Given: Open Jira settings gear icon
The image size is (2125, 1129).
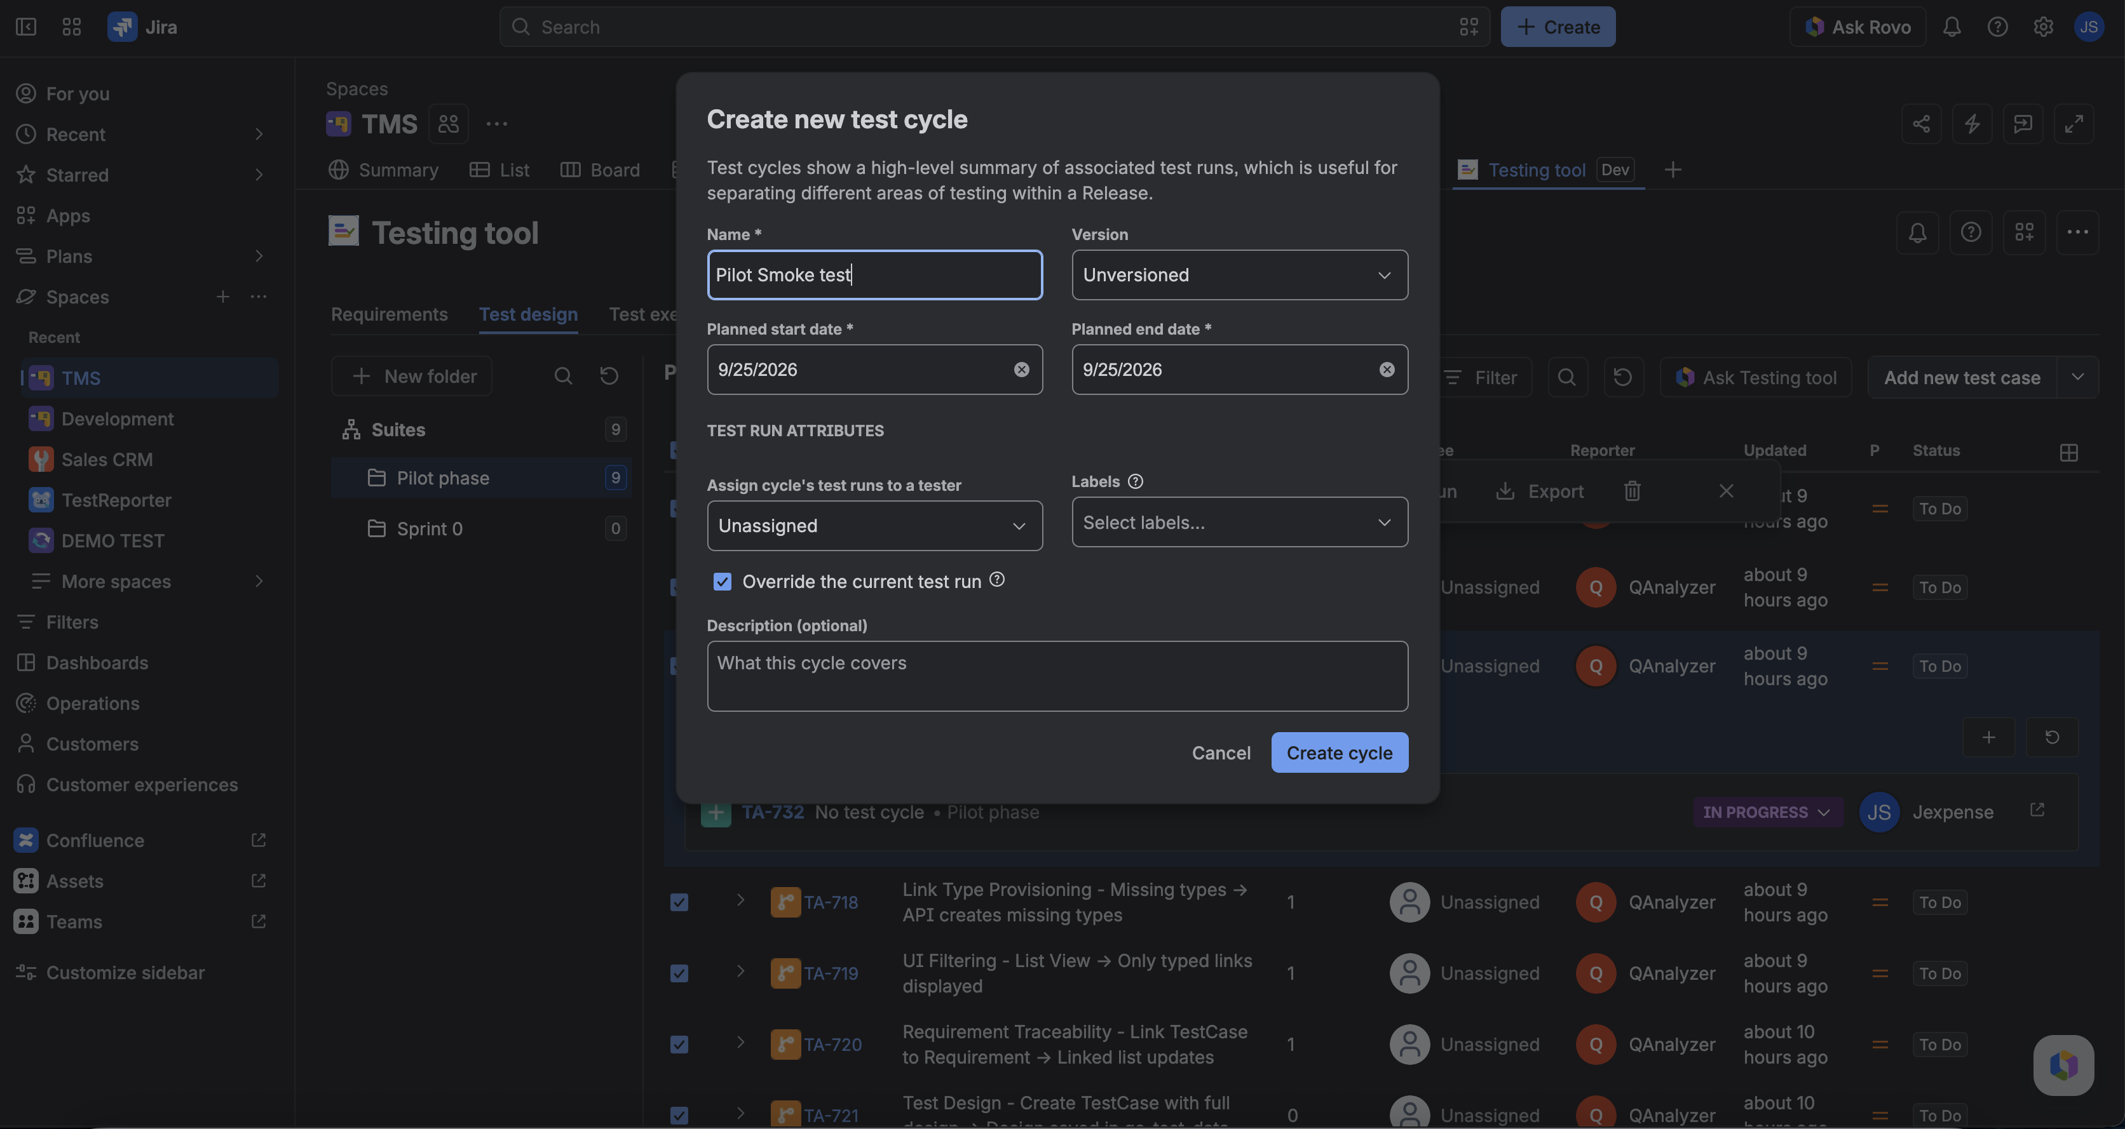Looking at the screenshot, I should [x=2043, y=27].
